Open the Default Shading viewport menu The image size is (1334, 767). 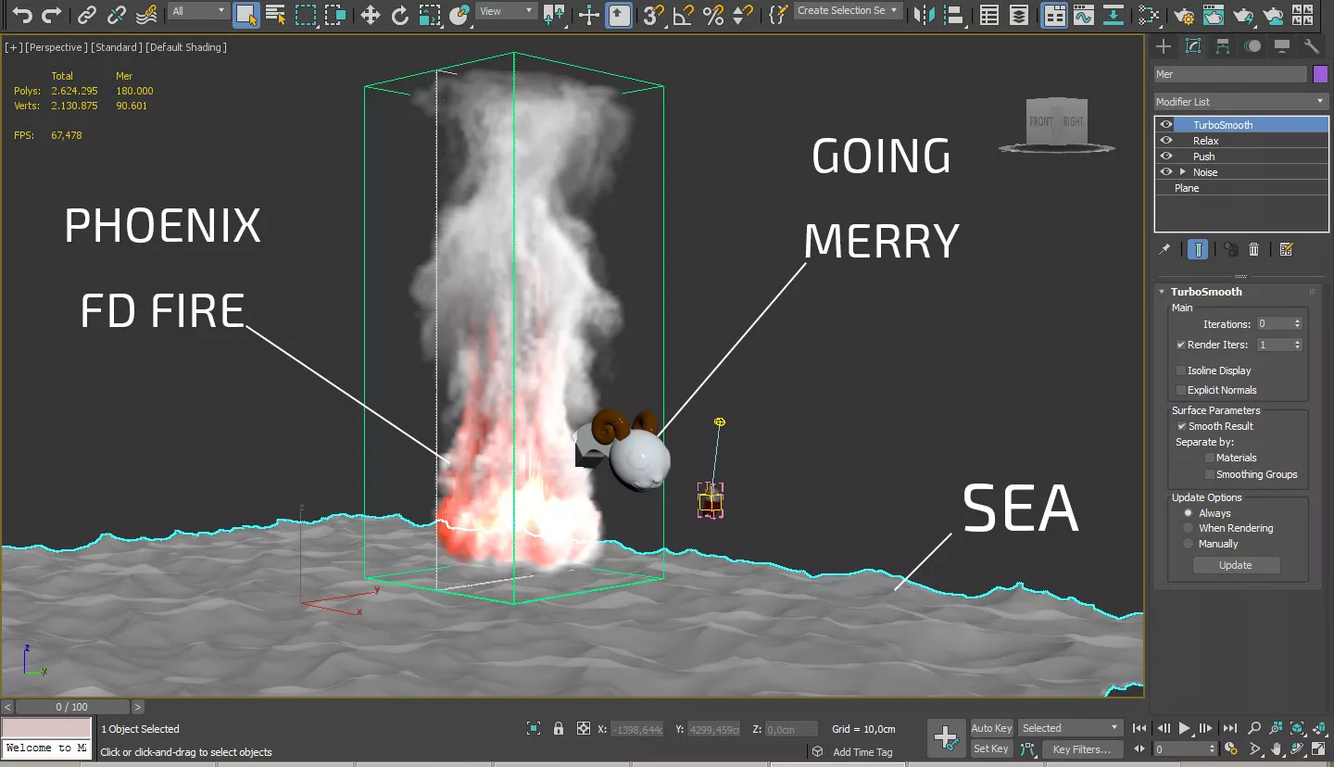click(x=186, y=47)
